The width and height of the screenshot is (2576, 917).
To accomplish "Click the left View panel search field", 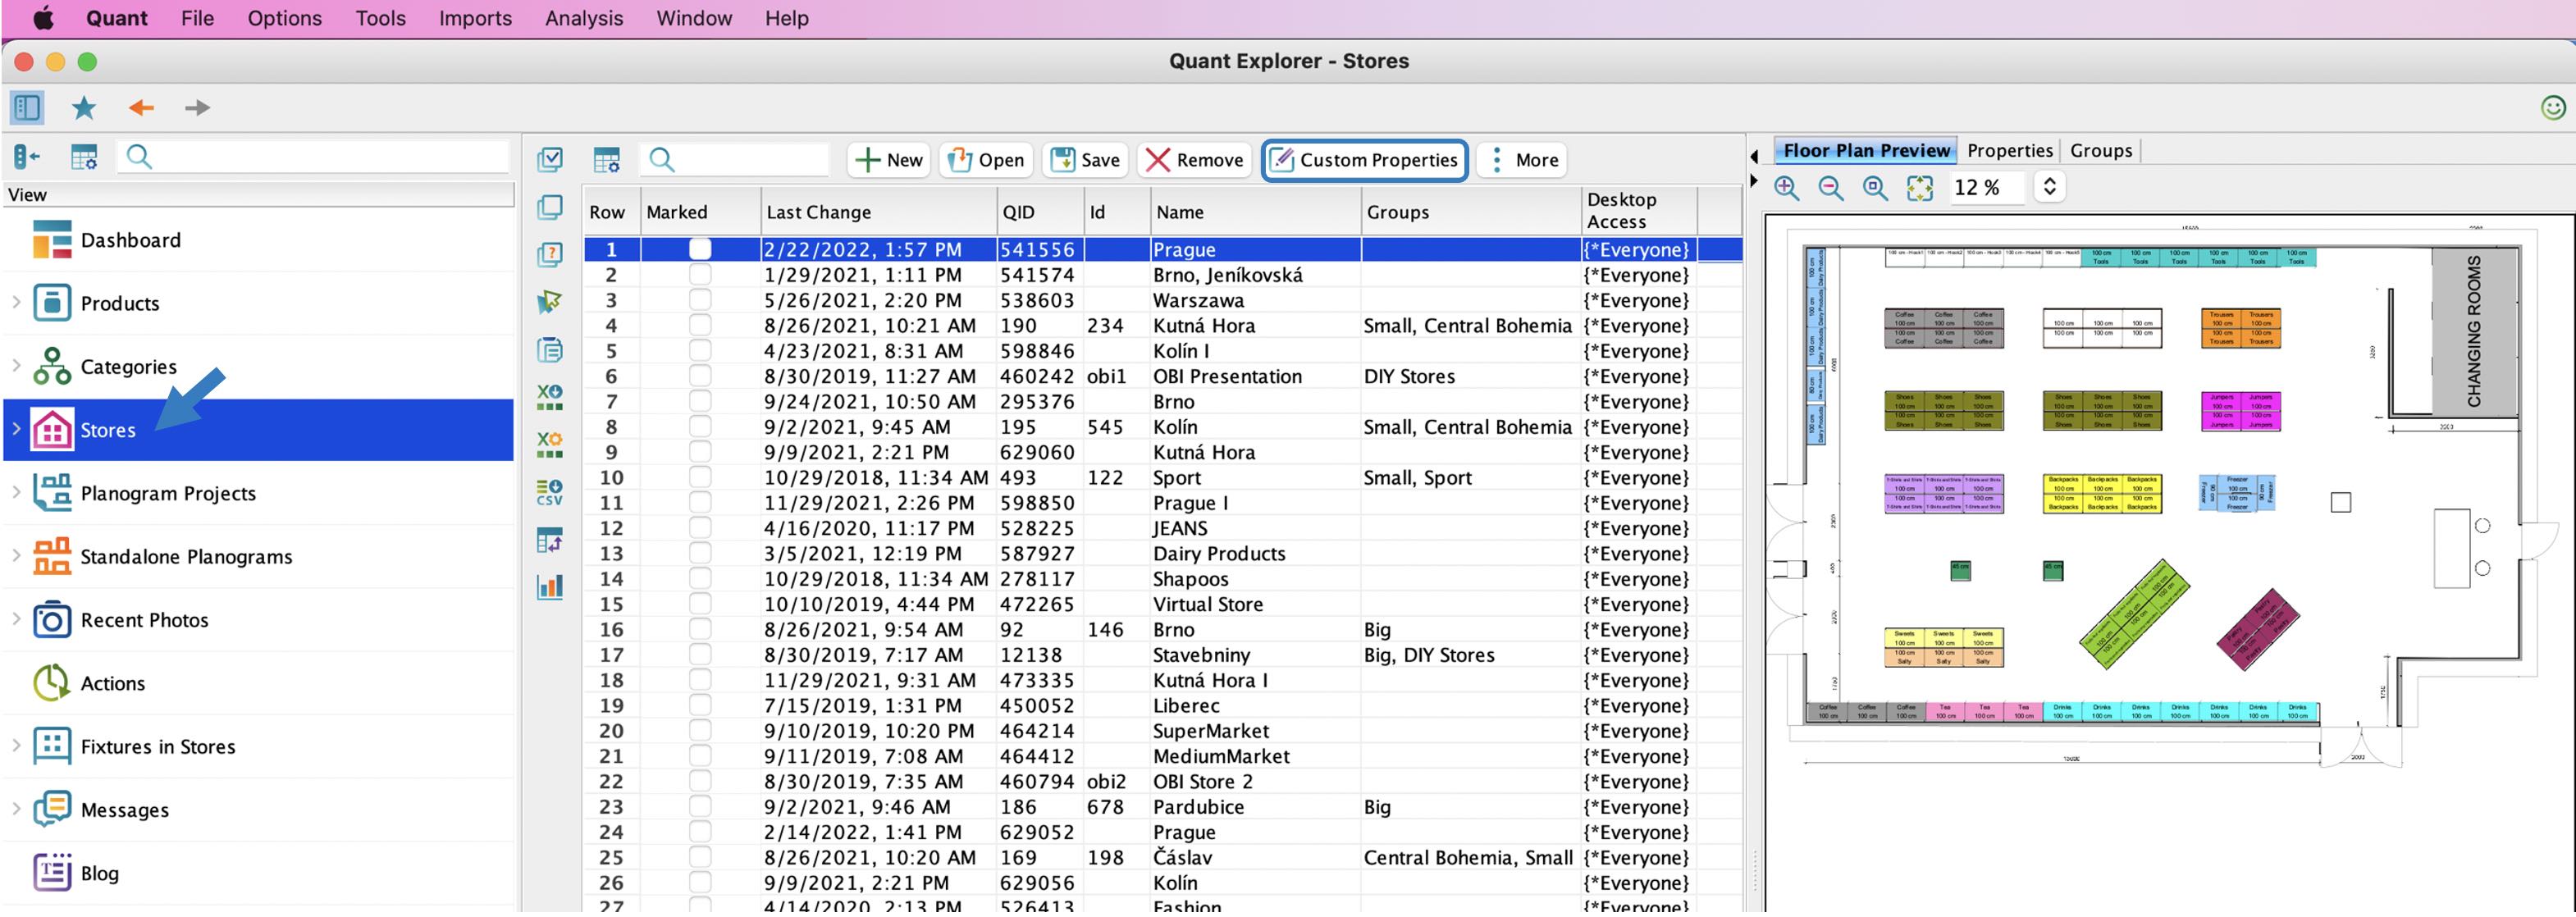I will click(314, 157).
